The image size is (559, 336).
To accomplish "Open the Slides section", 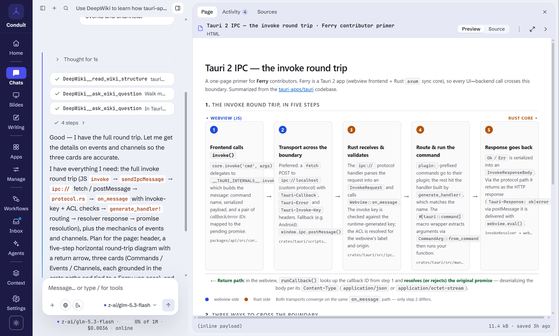I will [16, 100].
